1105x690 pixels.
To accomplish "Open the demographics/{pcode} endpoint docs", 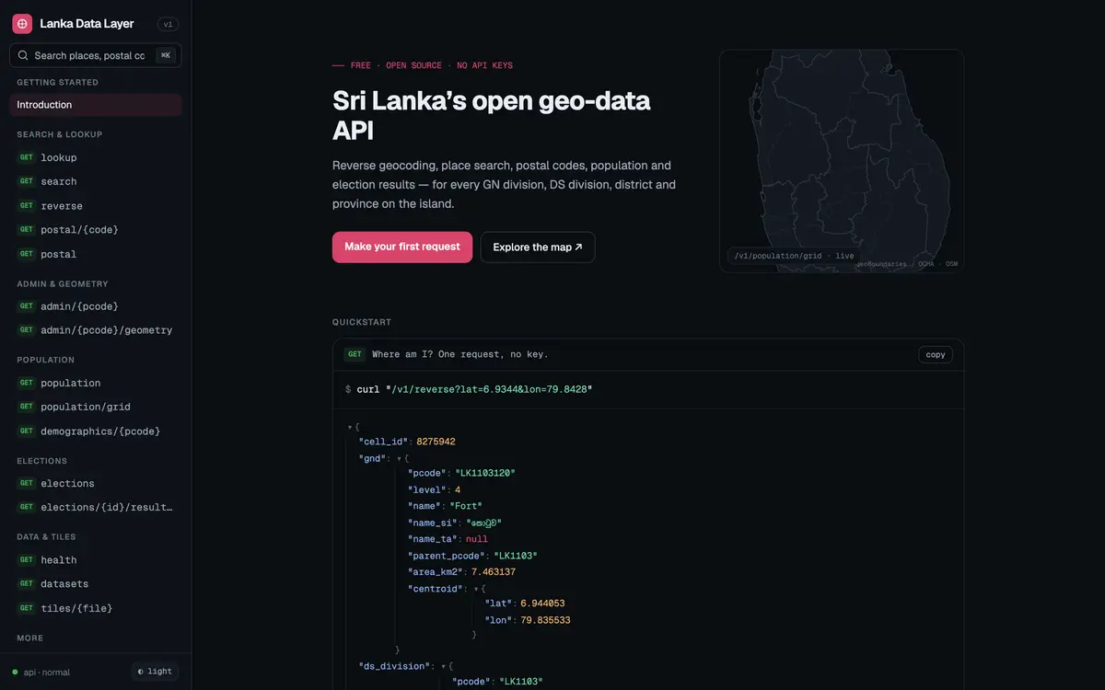I will coord(96,431).
